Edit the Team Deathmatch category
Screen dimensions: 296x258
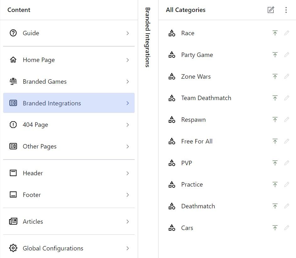[x=287, y=98]
